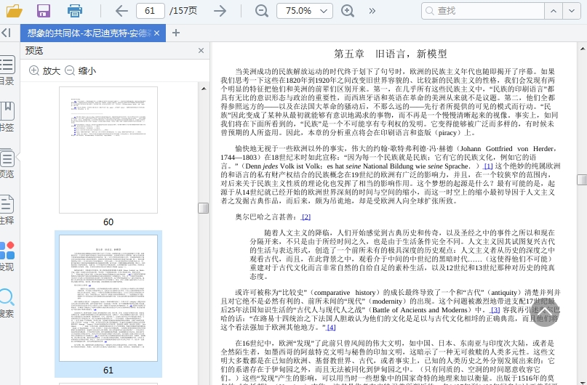Select the page 60 thumbnail
587x385 pixels.
coord(108,150)
